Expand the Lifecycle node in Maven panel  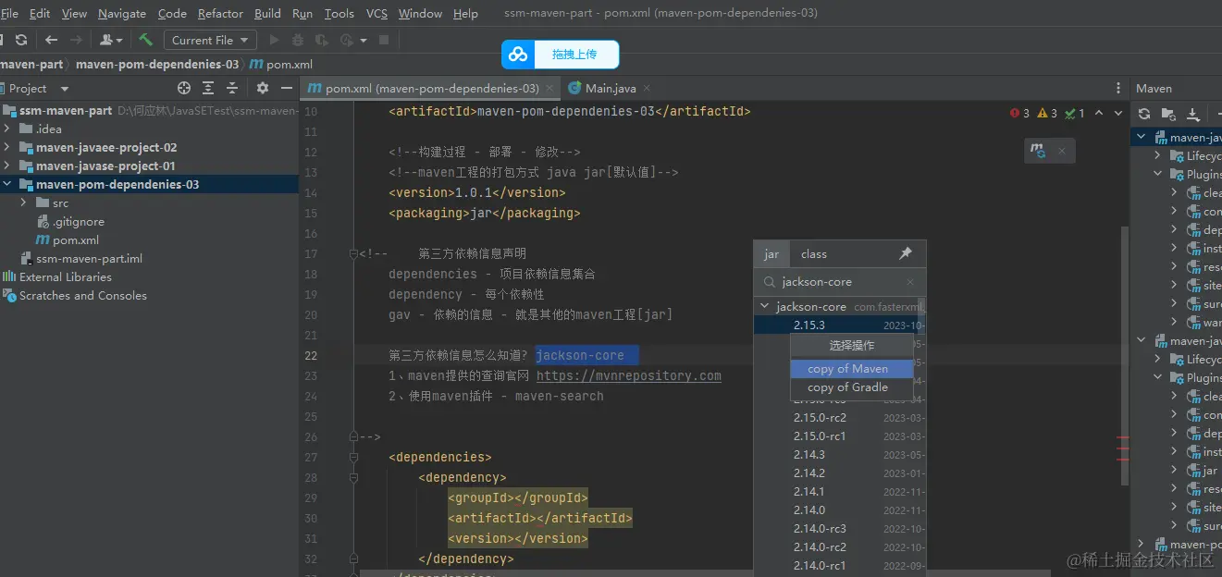click(1158, 155)
